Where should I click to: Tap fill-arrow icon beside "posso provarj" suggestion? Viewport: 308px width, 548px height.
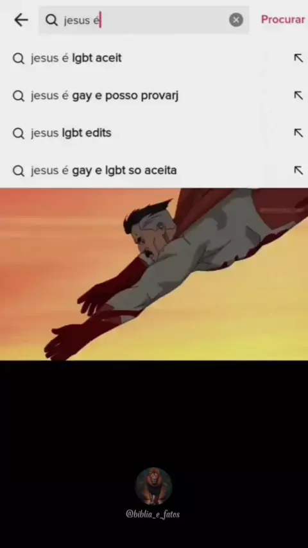[x=298, y=96]
